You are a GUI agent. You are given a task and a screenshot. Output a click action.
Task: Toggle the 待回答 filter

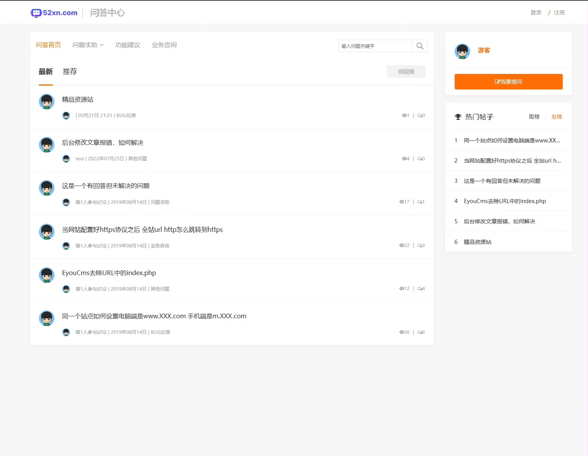[406, 72]
